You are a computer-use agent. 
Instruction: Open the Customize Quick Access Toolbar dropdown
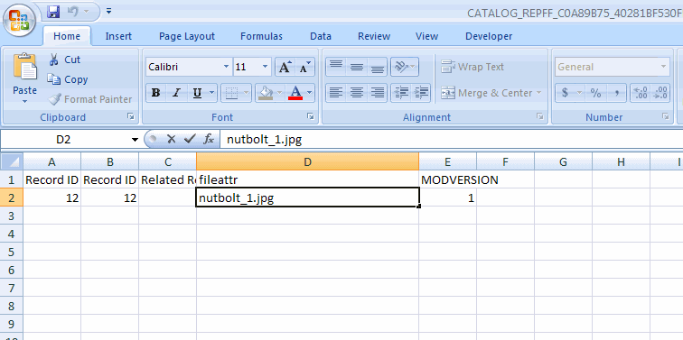(x=109, y=11)
